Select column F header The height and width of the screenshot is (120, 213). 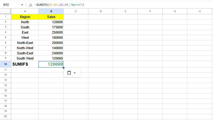tap(150, 11)
